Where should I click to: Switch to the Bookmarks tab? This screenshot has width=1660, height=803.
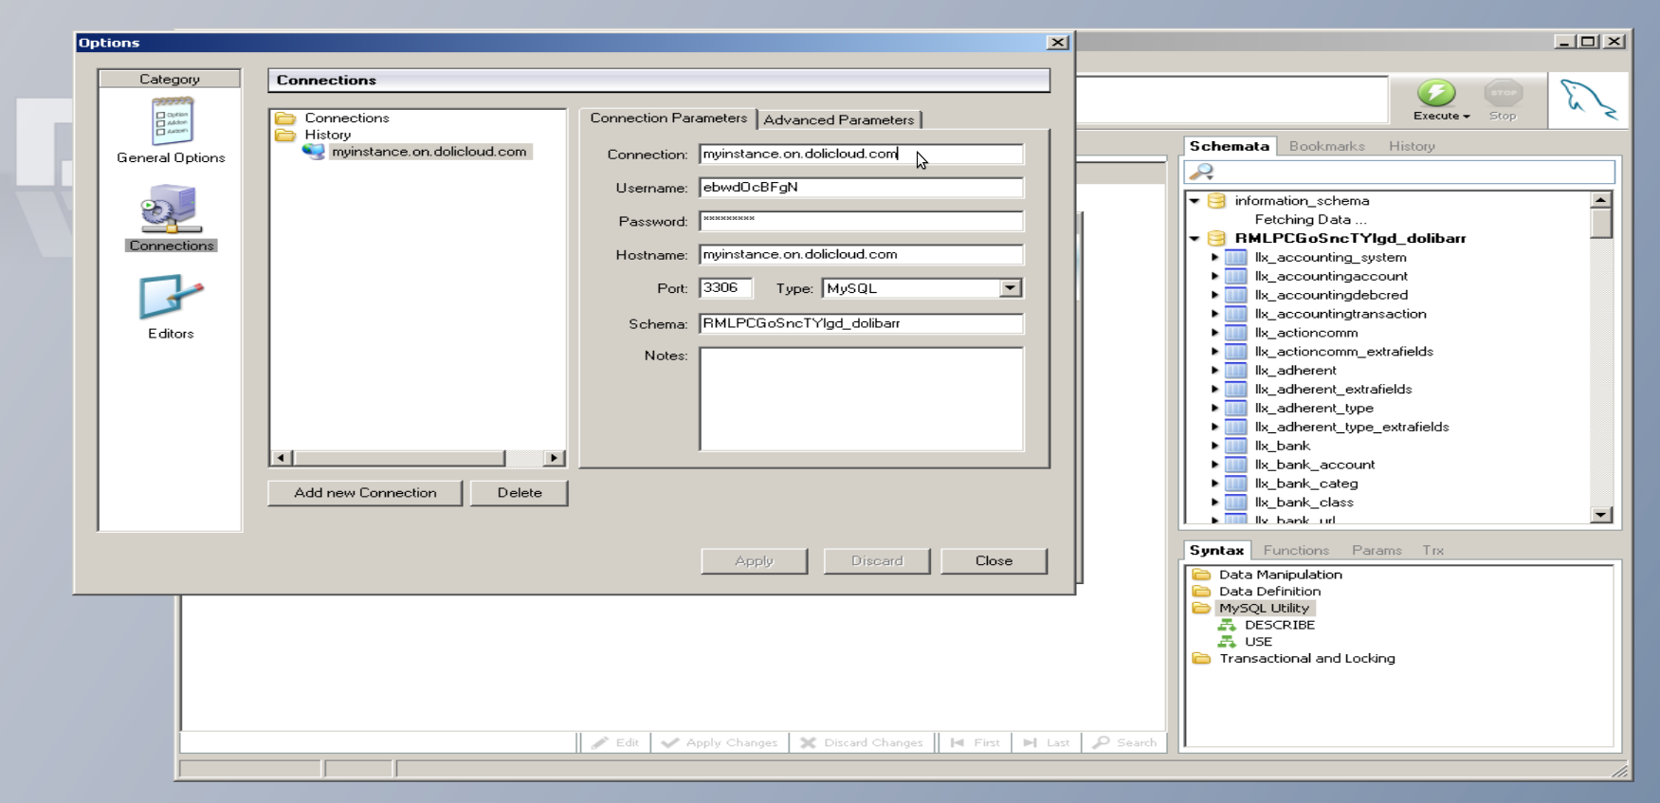point(1326,146)
